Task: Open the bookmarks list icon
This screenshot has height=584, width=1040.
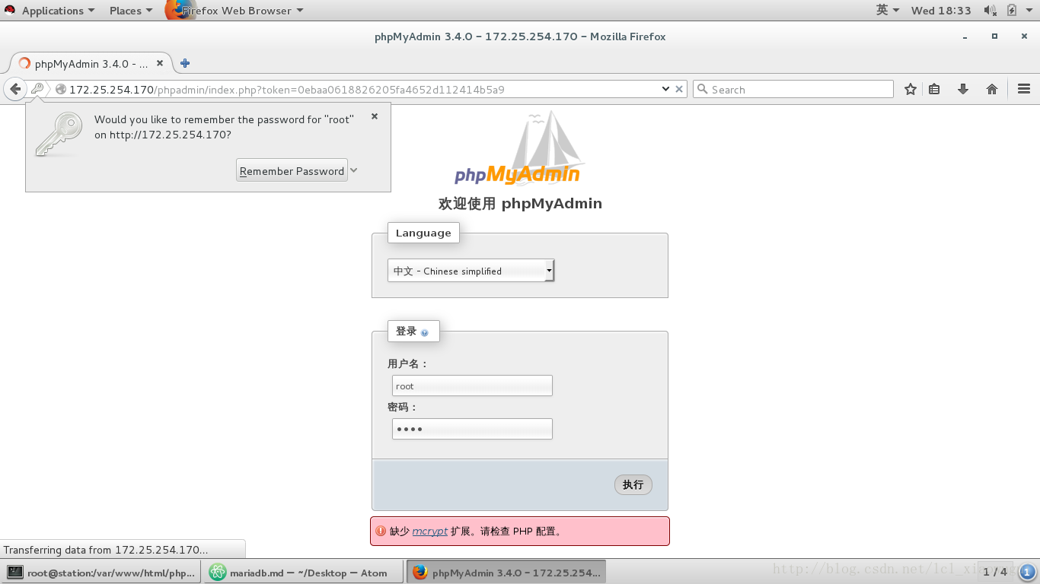Action: pos(934,89)
